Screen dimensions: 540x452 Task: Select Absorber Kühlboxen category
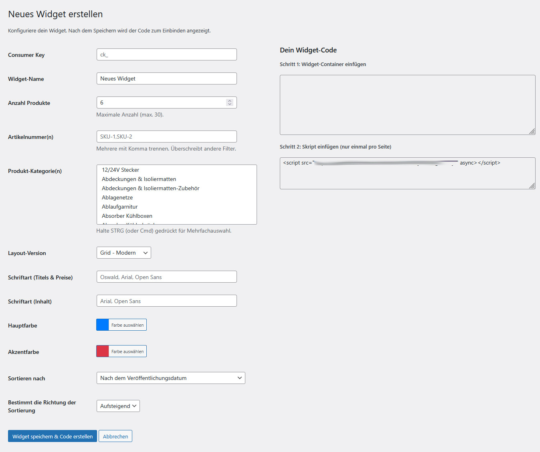pos(127,216)
